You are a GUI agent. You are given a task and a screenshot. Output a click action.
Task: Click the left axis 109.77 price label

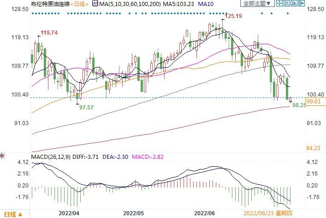pyautogui.click(x=20, y=66)
